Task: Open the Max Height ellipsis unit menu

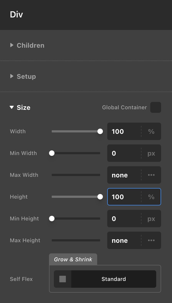Action: (151, 241)
